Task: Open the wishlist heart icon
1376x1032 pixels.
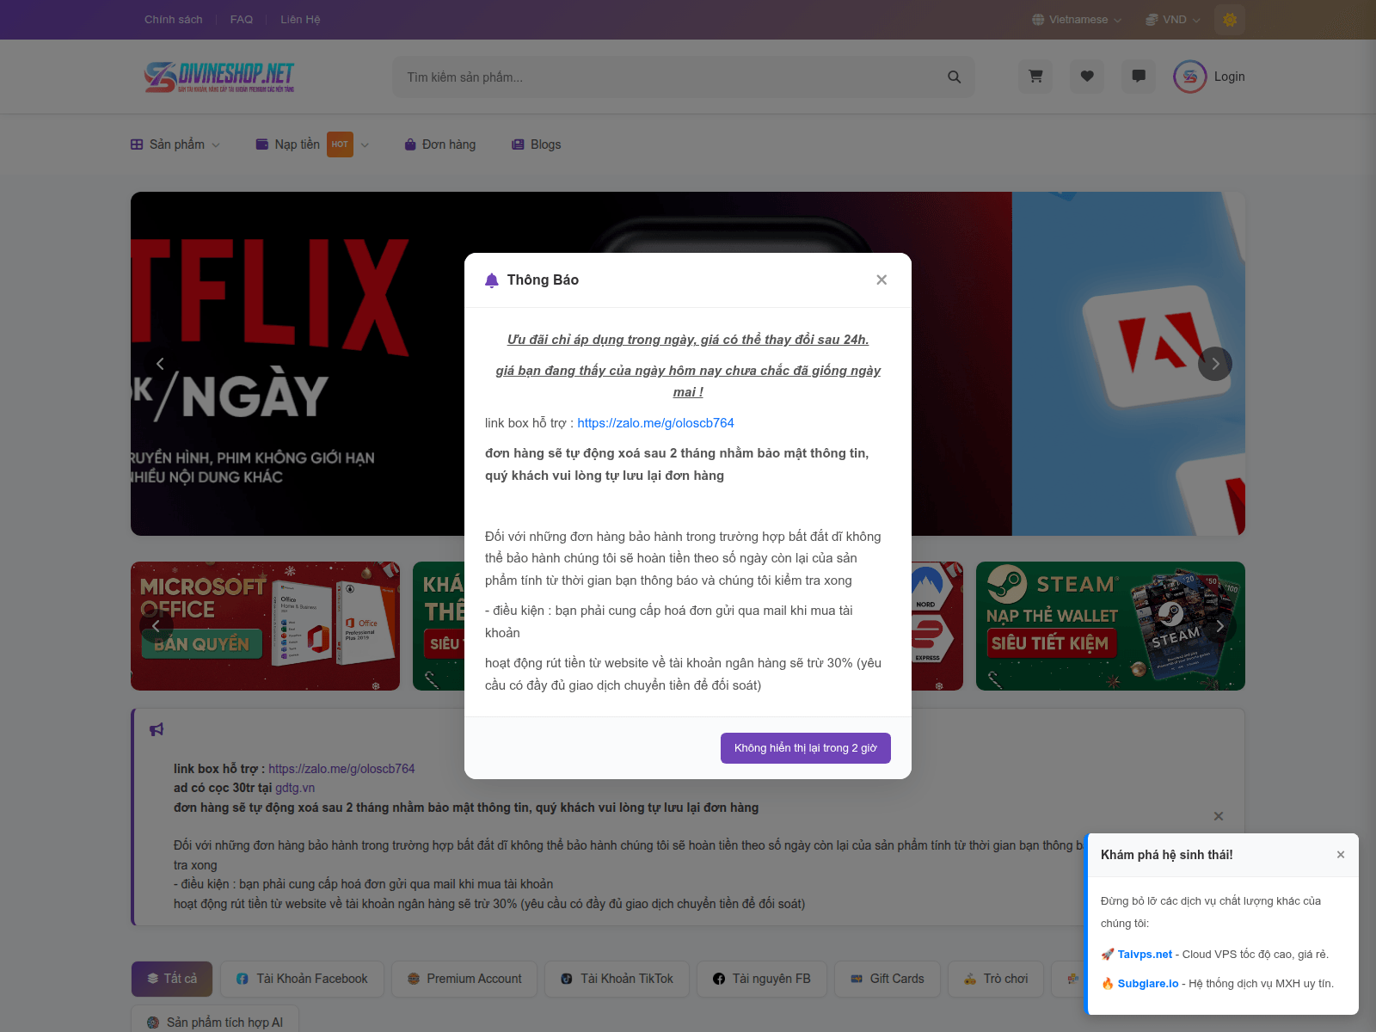Action: (1087, 77)
